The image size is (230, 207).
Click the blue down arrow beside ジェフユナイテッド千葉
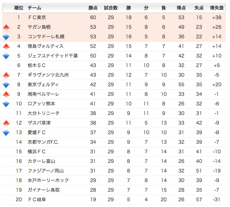point(6,56)
